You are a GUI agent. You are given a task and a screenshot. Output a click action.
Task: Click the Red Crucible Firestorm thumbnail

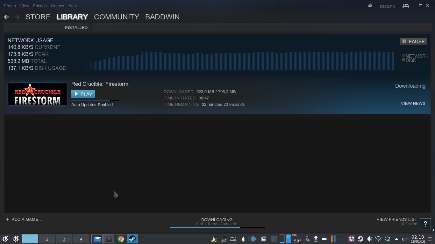pyautogui.click(x=38, y=94)
